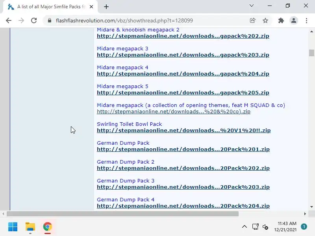Open the Chrome profile avatar menu
The width and height of the screenshot is (315, 236).
[x=293, y=20]
